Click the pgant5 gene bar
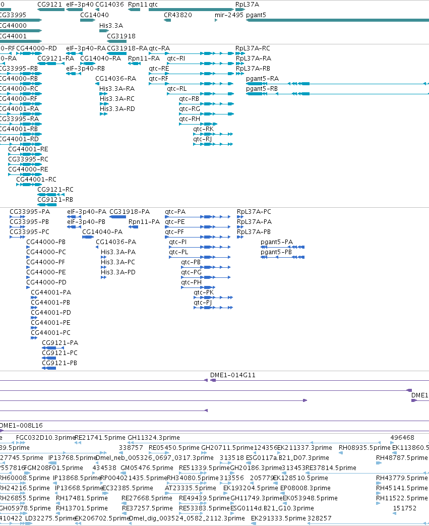 (x=337, y=20)
